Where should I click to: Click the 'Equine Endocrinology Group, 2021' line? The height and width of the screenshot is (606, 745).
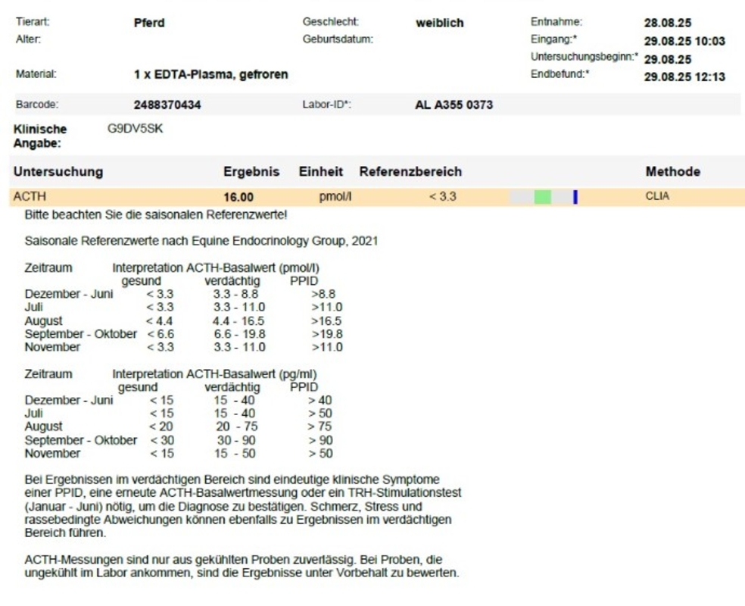pos(201,241)
